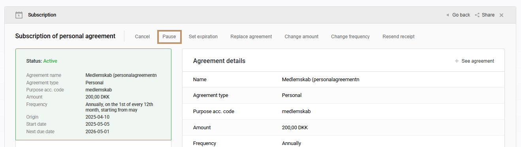
Task: Pause the subscription
Action: click(169, 37)
